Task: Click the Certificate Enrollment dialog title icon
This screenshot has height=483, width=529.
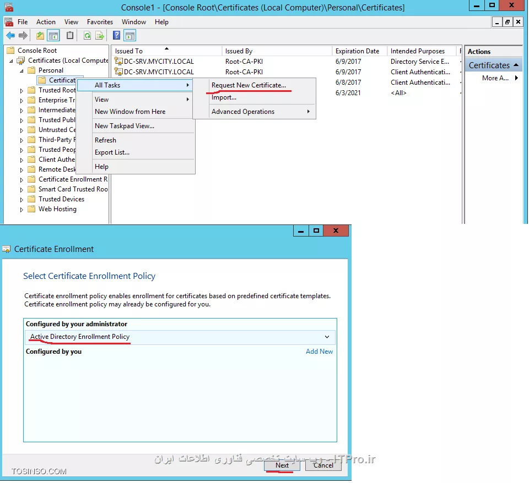Action: 7,249
